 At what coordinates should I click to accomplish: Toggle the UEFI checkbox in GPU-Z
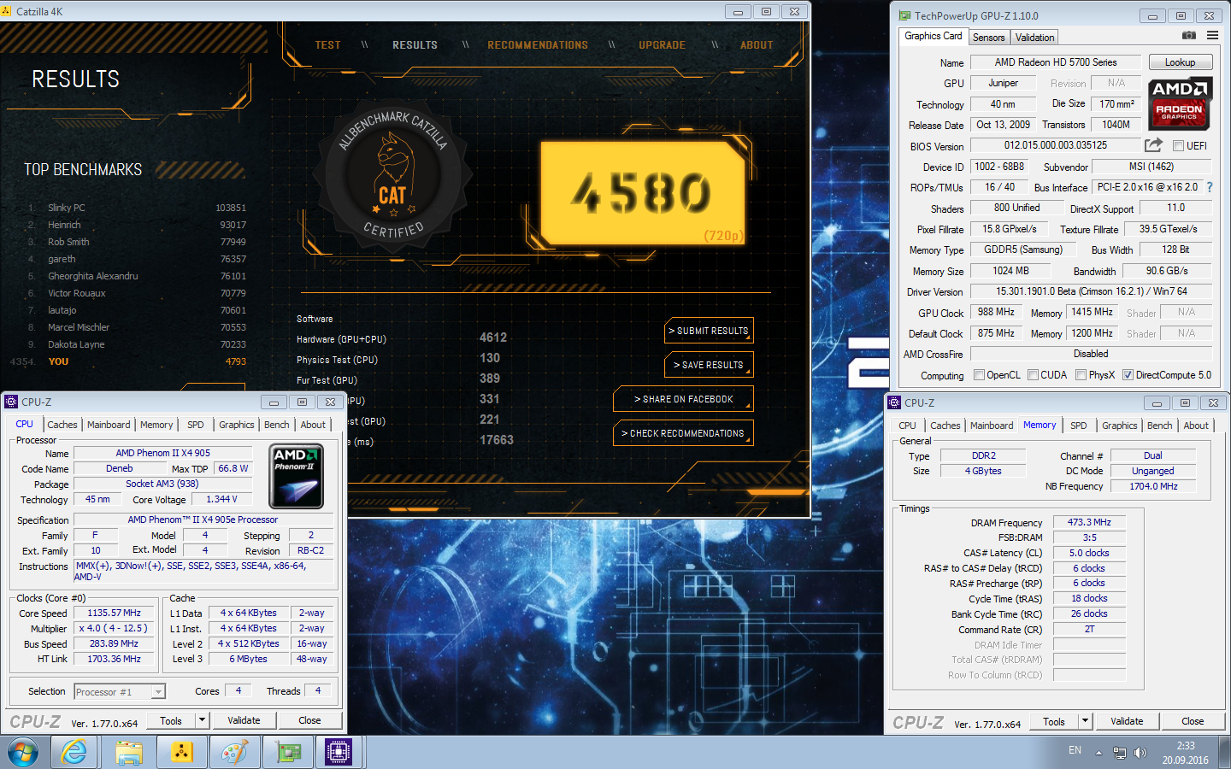click(x=1179, y=146)
